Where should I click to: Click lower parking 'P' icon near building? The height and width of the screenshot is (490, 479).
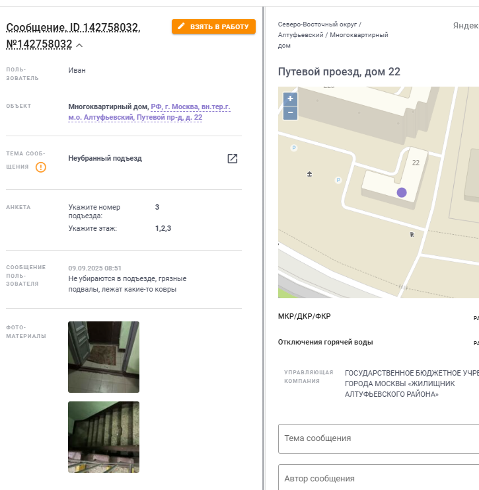[x=338, y=180]
